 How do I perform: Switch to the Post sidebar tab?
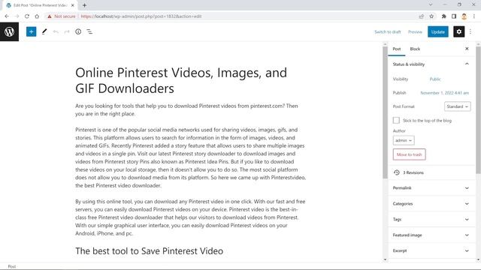click(x=397, y=49)
